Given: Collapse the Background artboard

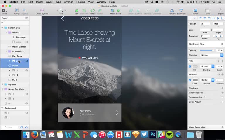Looking at the screenshot, I should tap(2, 108).
